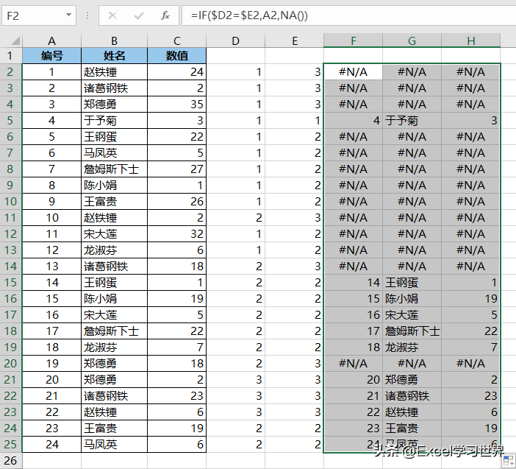
Task: Select row 5 header
Action: click(x=10, y=120)
